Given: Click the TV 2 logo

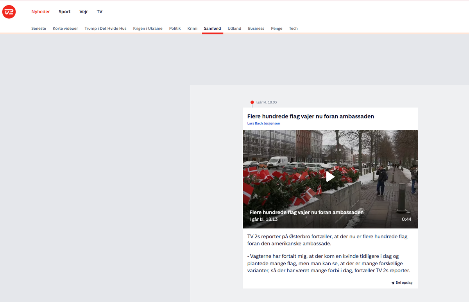Looking at the screenshot, I should pyautogui.click(x=9, y=12).
